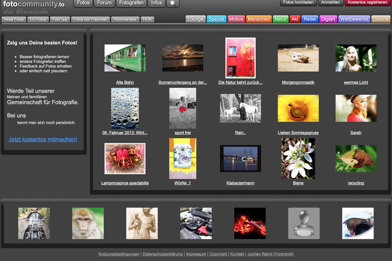Switch to the Neue Fotos tab
Viewport: 392px width, 261px height.
14,19
